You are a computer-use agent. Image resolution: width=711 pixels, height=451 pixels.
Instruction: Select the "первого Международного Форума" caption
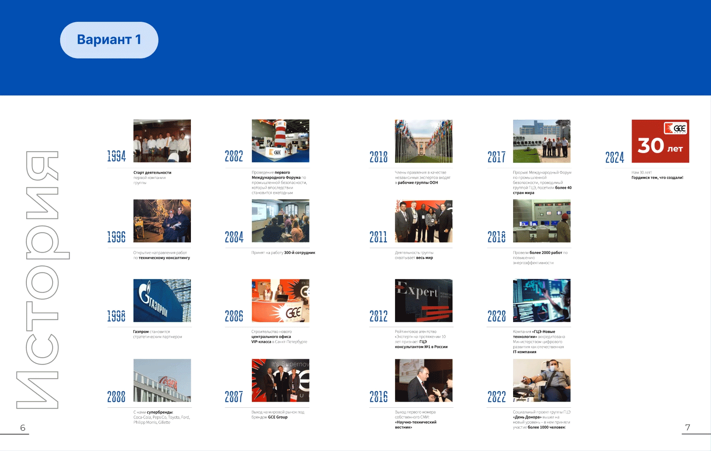[x=279, y=183]
